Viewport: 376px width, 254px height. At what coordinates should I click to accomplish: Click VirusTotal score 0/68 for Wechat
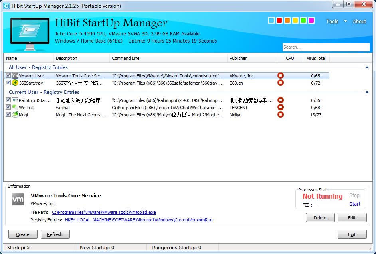pos(316,108)
